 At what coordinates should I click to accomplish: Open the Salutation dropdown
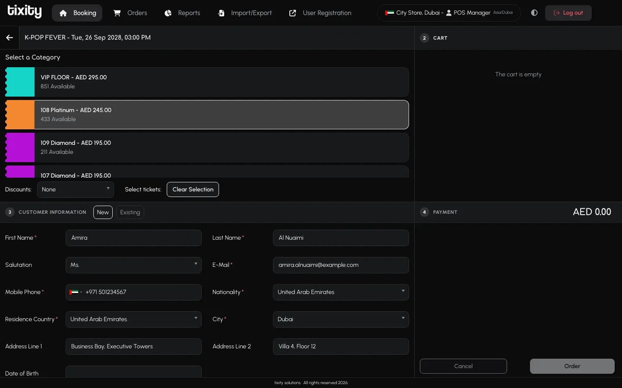pyautogui.click(x=133, y=265)
